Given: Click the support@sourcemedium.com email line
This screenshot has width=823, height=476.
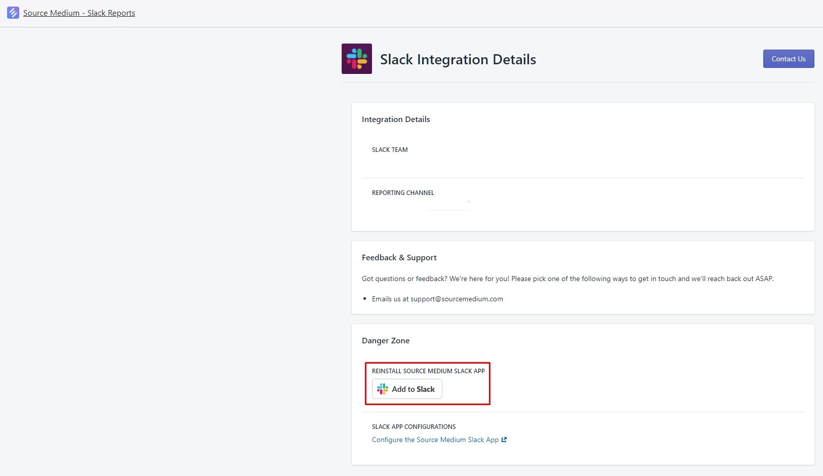Looking at the screenshot, I should (x=437, y=299).
